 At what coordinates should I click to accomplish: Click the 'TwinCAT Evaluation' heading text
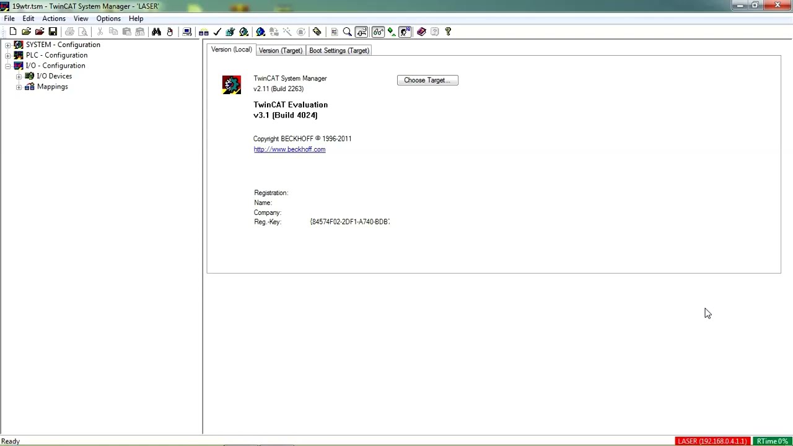291,105
